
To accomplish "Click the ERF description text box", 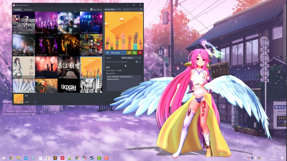I will click(124, 83).
